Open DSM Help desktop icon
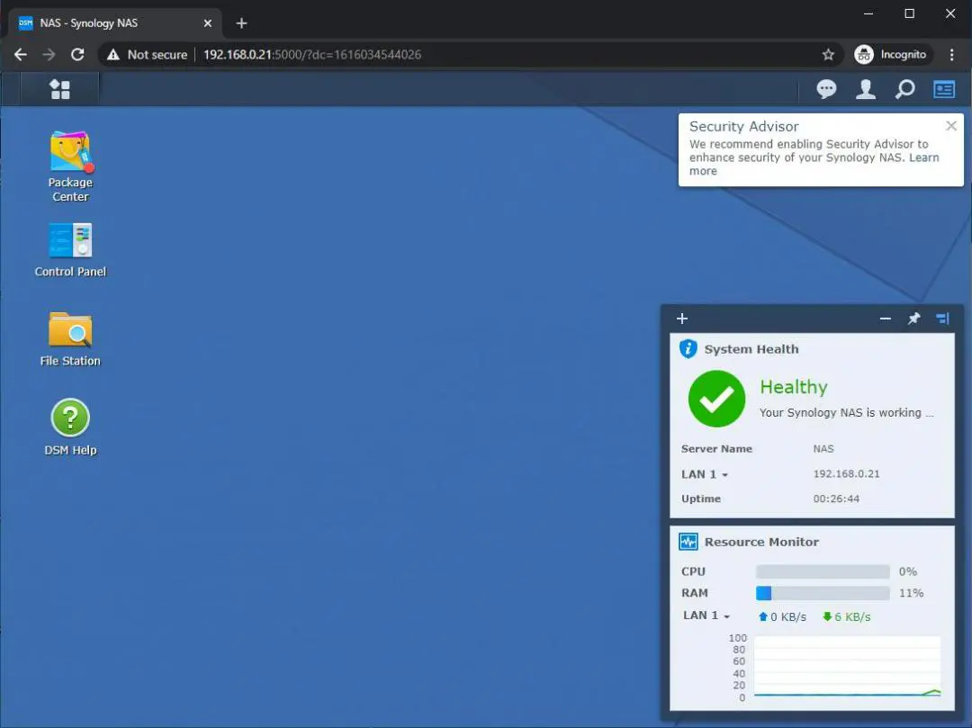 [x=70, y=427]
